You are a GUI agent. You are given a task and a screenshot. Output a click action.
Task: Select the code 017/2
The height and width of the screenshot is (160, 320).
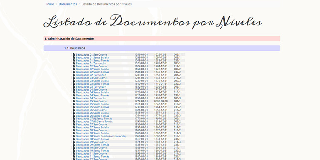coord(177,153)
